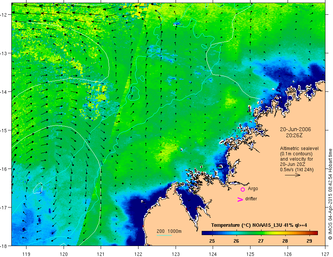Click the longitude axis label '121'
Image resolution: width=333 pixels, height=257 pixels.
[x=101, y=254]
